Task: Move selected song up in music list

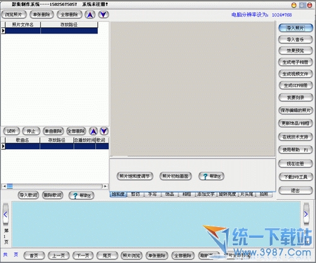Action: tap(93, 131)
